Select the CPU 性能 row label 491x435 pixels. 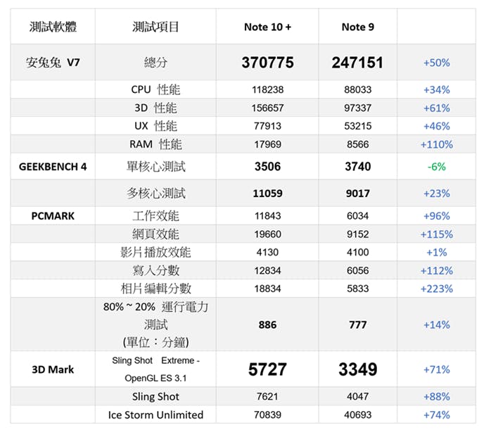[x=155, y=90]
